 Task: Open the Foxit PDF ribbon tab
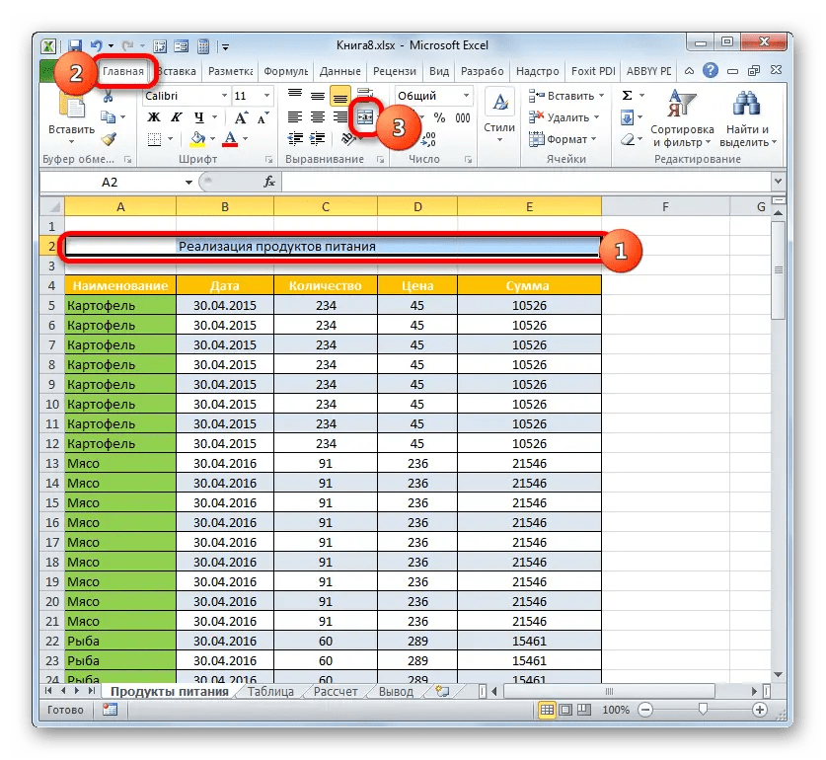pos(593,71)
